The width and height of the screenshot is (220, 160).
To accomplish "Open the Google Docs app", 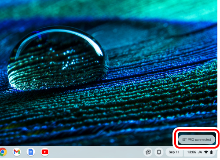I will coord(31,152).
